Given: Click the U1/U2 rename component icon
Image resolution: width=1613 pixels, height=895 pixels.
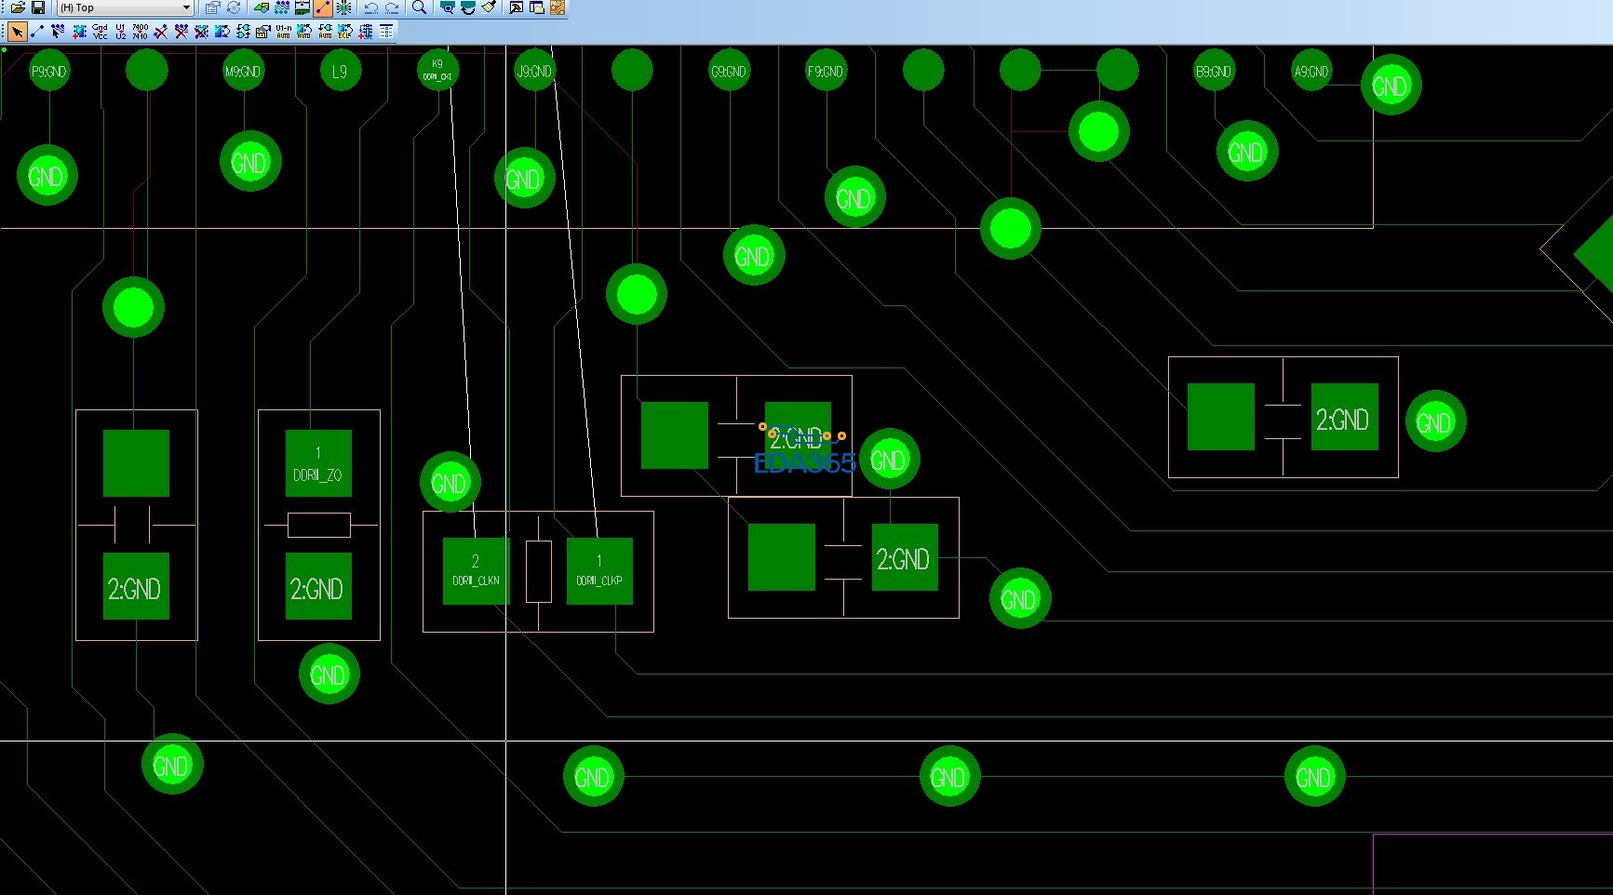Looking at the screenshot, I should [x=120, y=32].
